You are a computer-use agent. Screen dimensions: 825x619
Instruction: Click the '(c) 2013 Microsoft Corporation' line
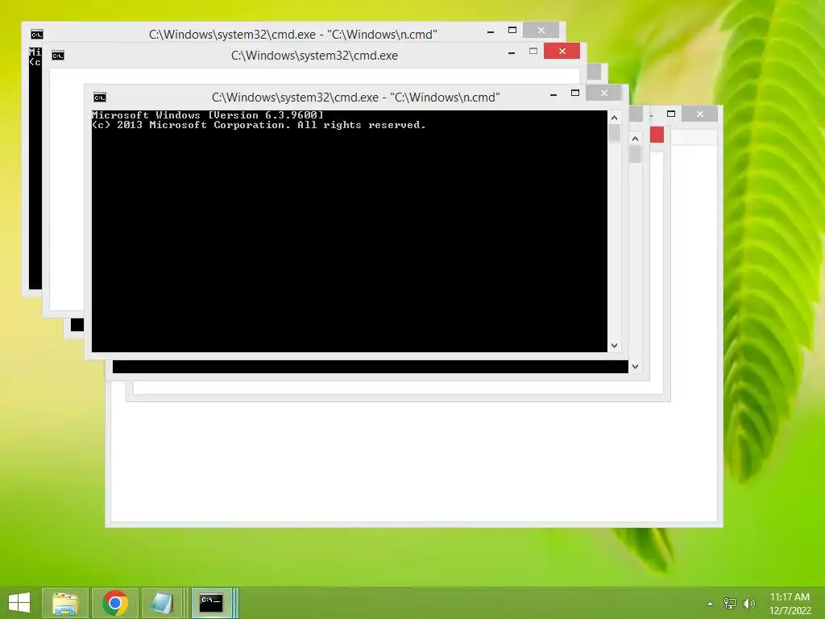tap(259, 125)
